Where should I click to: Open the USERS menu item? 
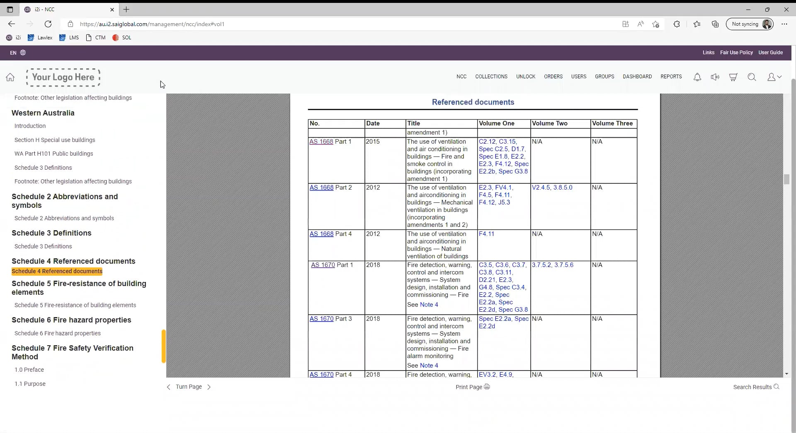pyautogui.click(x=579, y=77)
